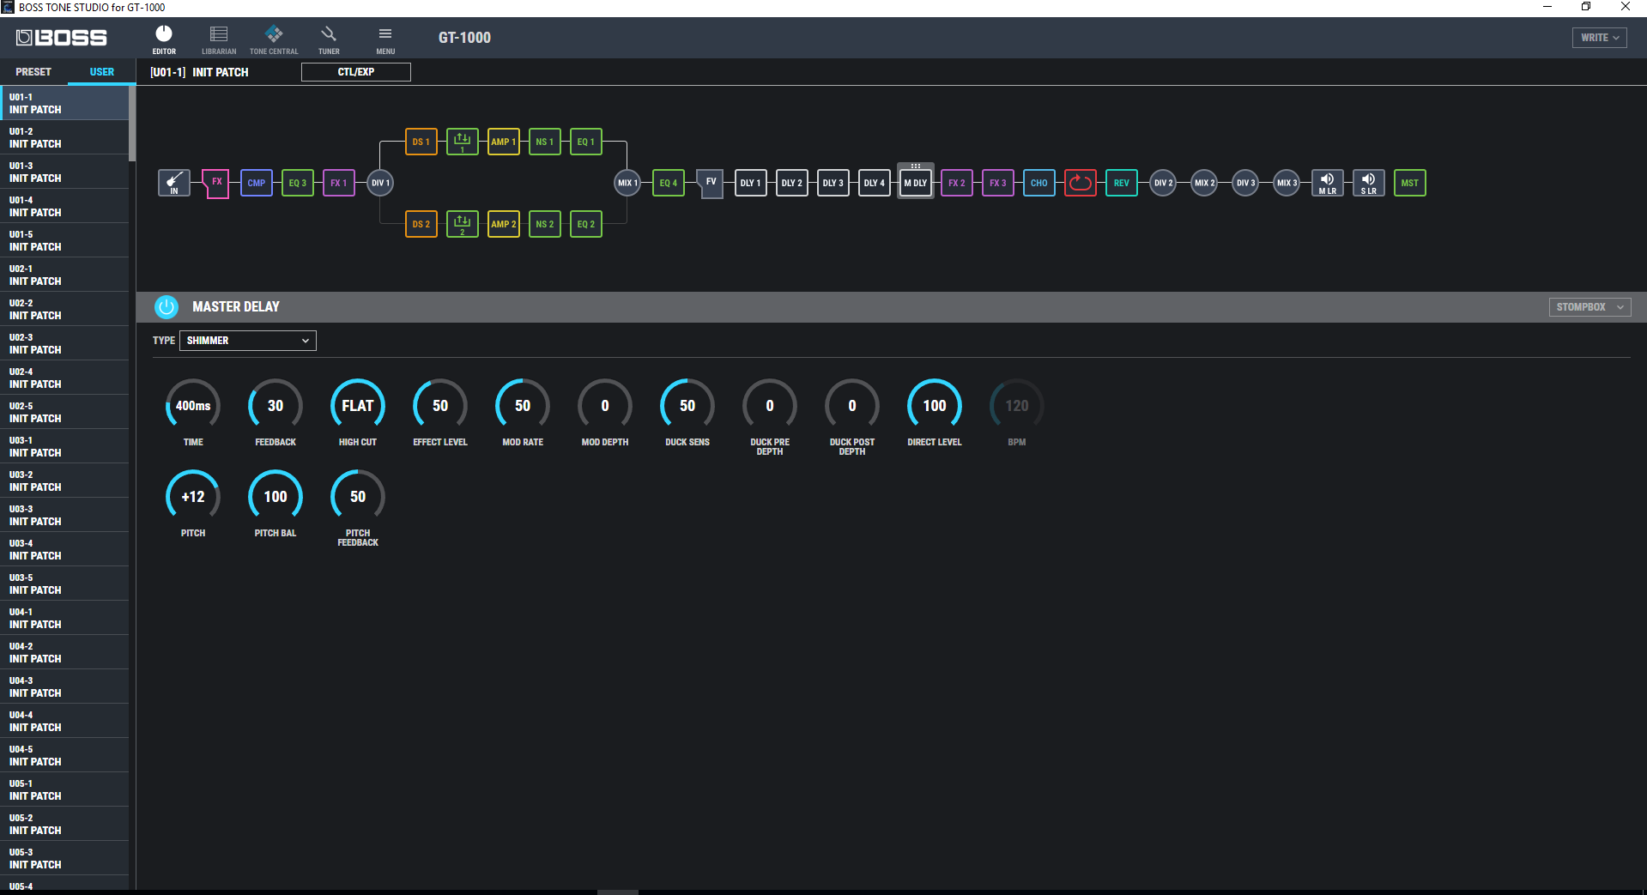Open the Tuner tool
1647x895 pixels.
point(329,39)
